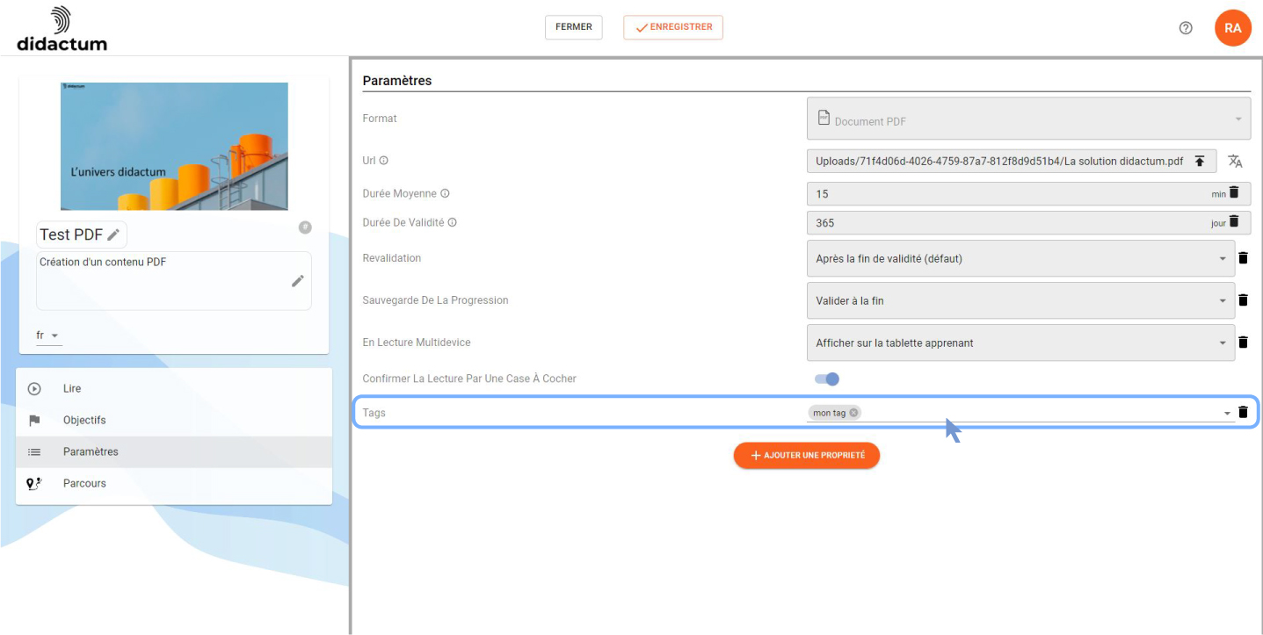Screen dimensions: 1263x635
Task: Open the RA user avatar menu
Action: pos(1233,28)
